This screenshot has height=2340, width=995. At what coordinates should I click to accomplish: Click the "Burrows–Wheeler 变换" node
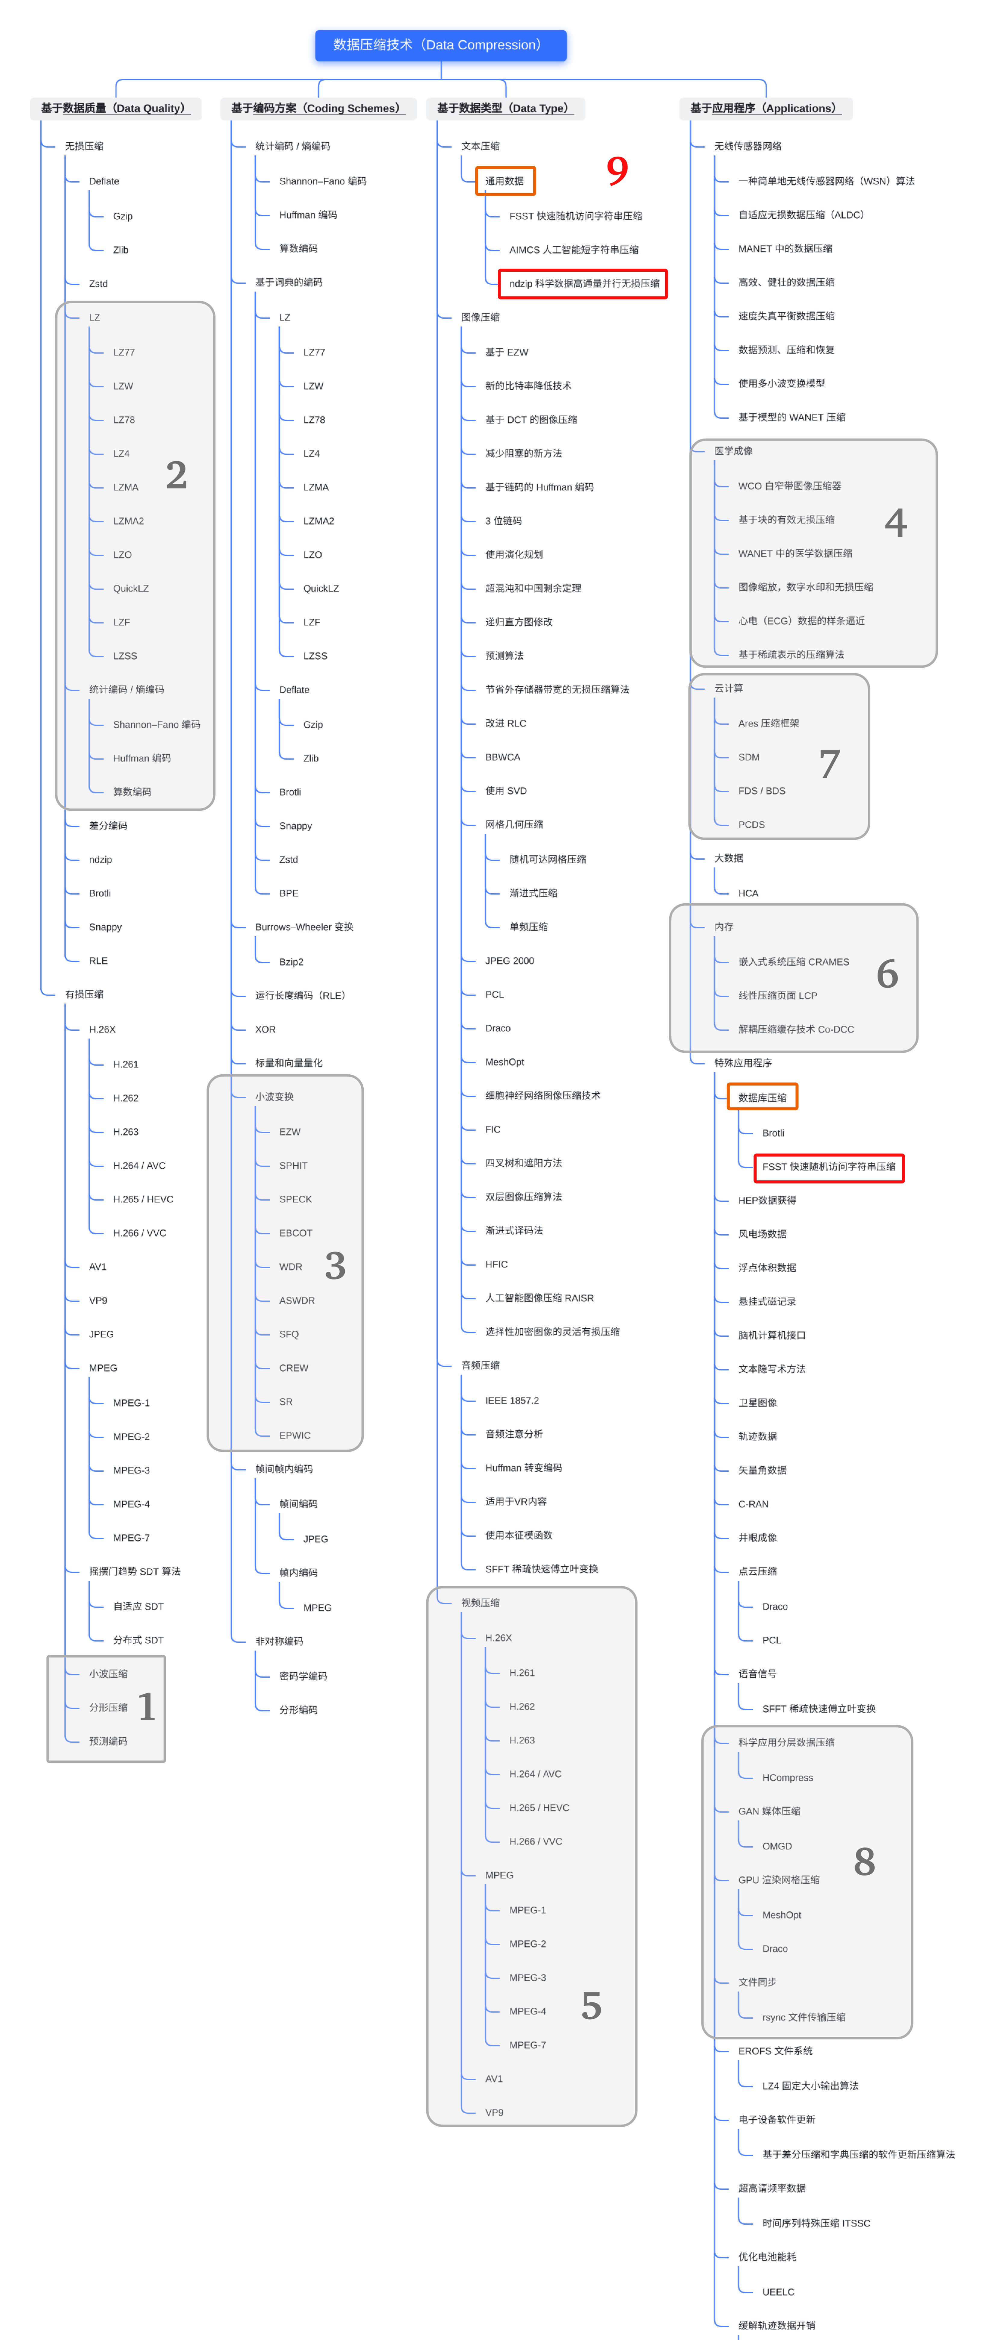pos(304,927)
